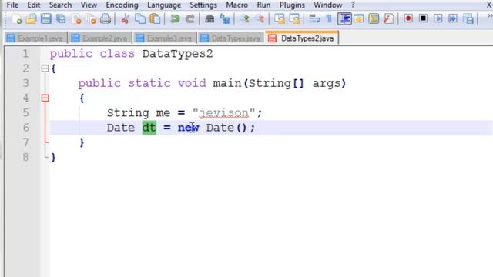This screenshot has height=277, width=493.
Task: Open the Document Map icon
Action: (x=374, y=19)
